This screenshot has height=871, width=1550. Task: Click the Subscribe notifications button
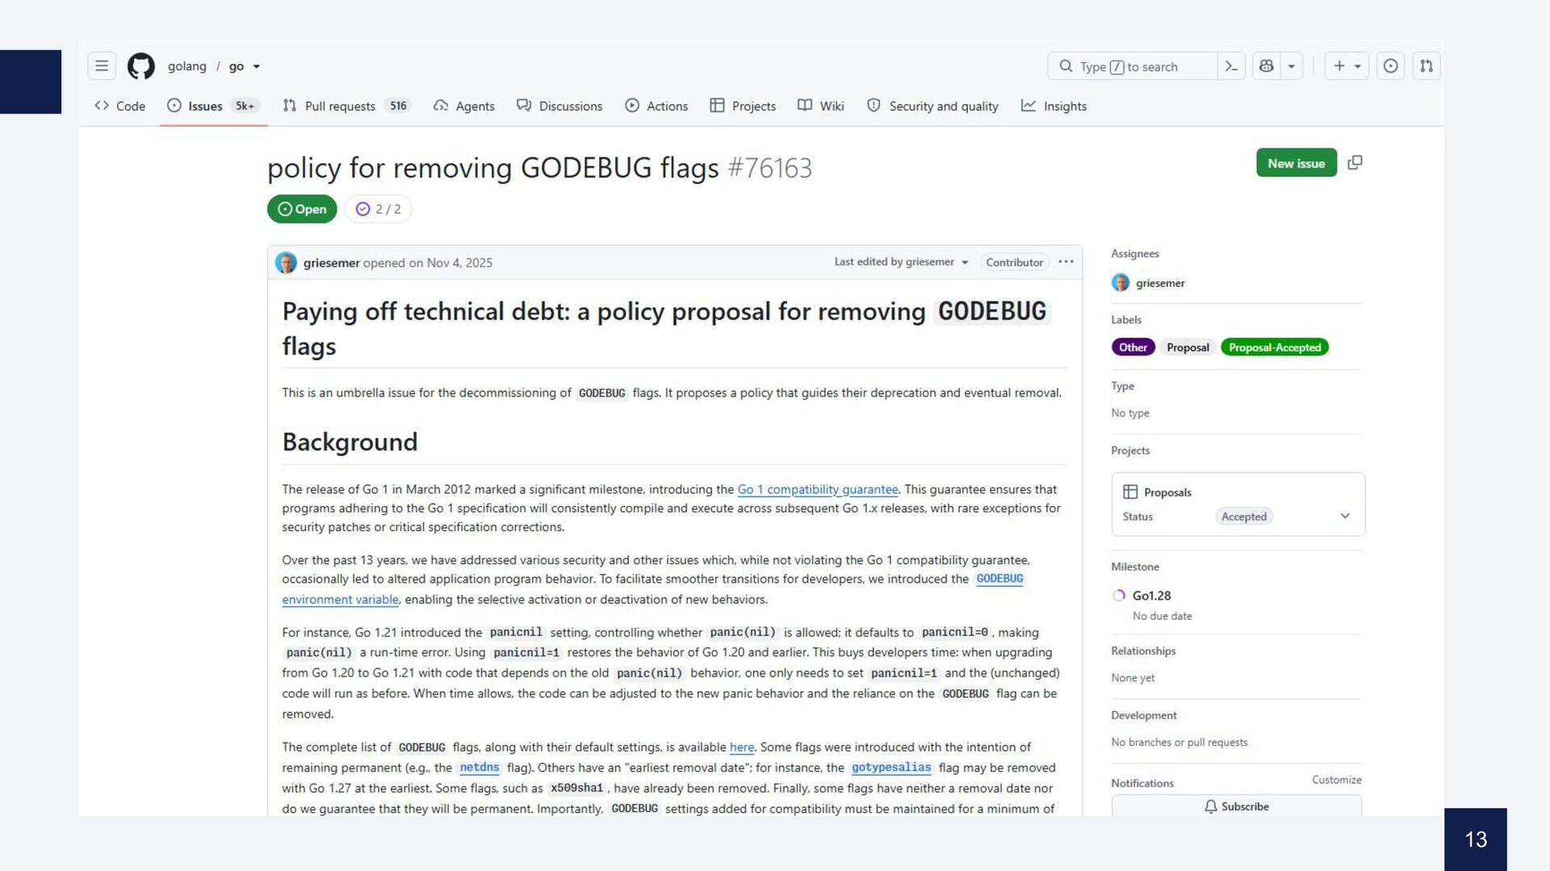pos(1237,806)
